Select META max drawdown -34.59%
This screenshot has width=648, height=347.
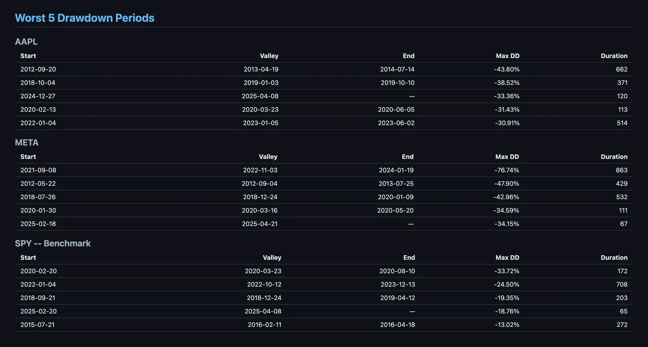[x=506, y=211]
